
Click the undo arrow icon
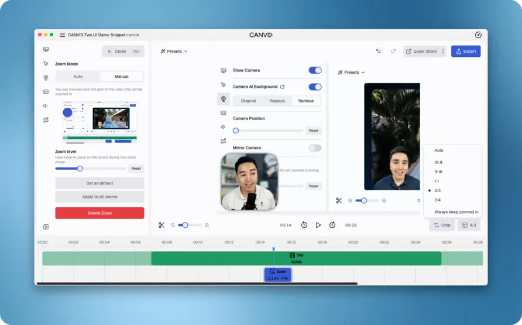coord(378,51)
